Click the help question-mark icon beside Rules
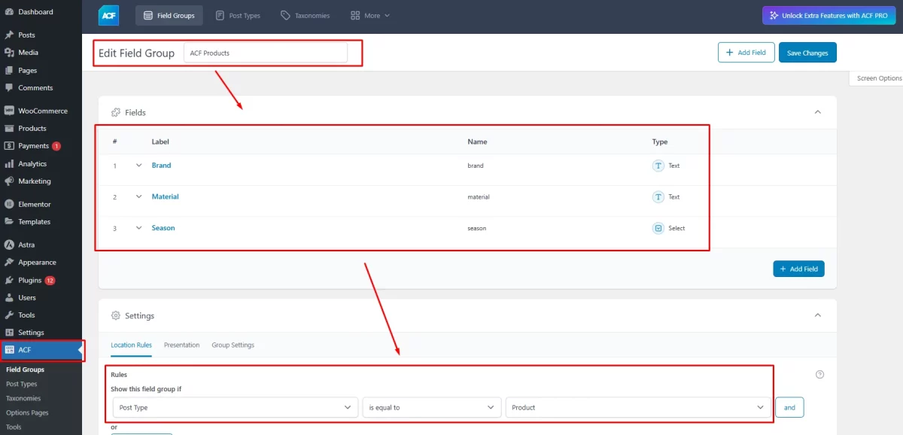This screenshot has width=903, height=435. tap(819, 374)
